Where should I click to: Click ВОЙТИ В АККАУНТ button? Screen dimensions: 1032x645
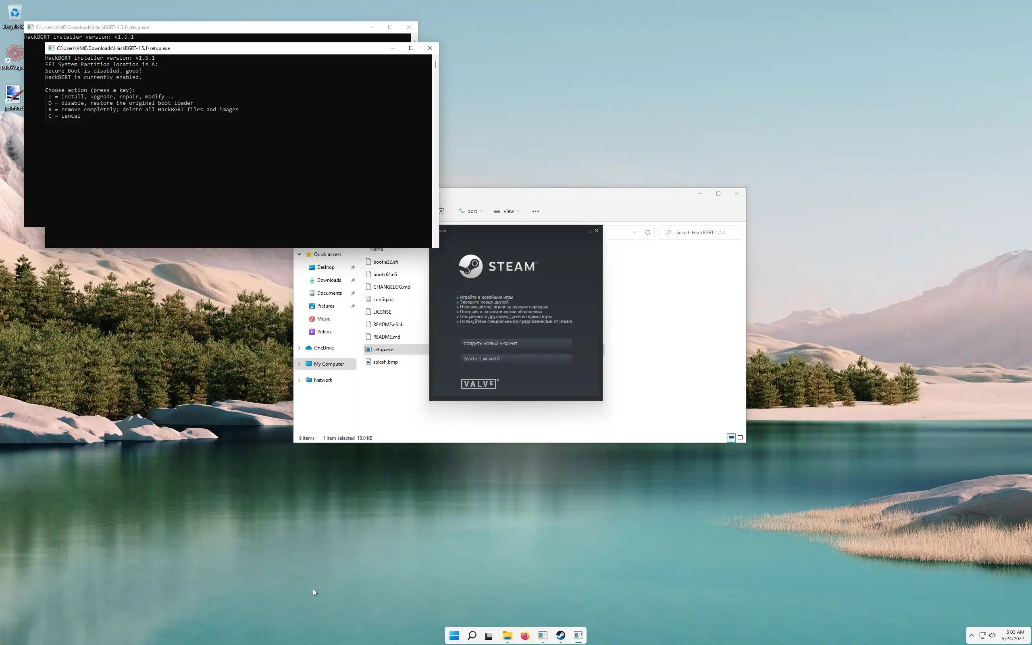[516, 359]
